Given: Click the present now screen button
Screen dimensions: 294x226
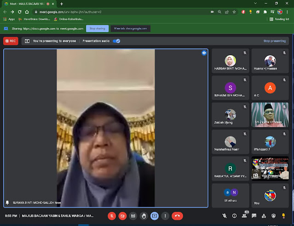Looking at the screenshot, I should click(x=155, y=216).
